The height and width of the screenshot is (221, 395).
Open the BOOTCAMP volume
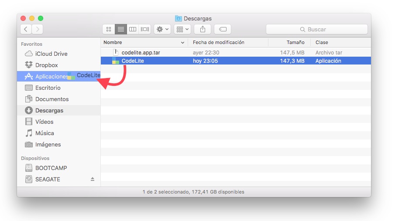tap(58, 168)
